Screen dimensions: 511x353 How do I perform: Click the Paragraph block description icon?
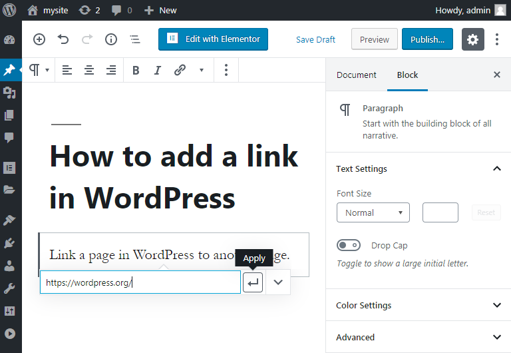coord(345,110)
